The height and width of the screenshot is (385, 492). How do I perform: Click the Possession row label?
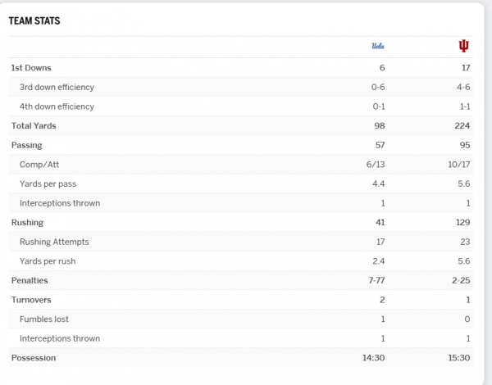click(x=33, y=358)
